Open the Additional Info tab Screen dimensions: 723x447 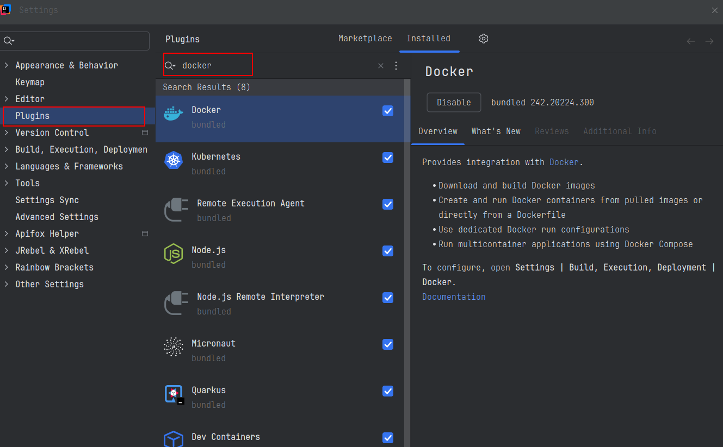(x=620, y=131)
